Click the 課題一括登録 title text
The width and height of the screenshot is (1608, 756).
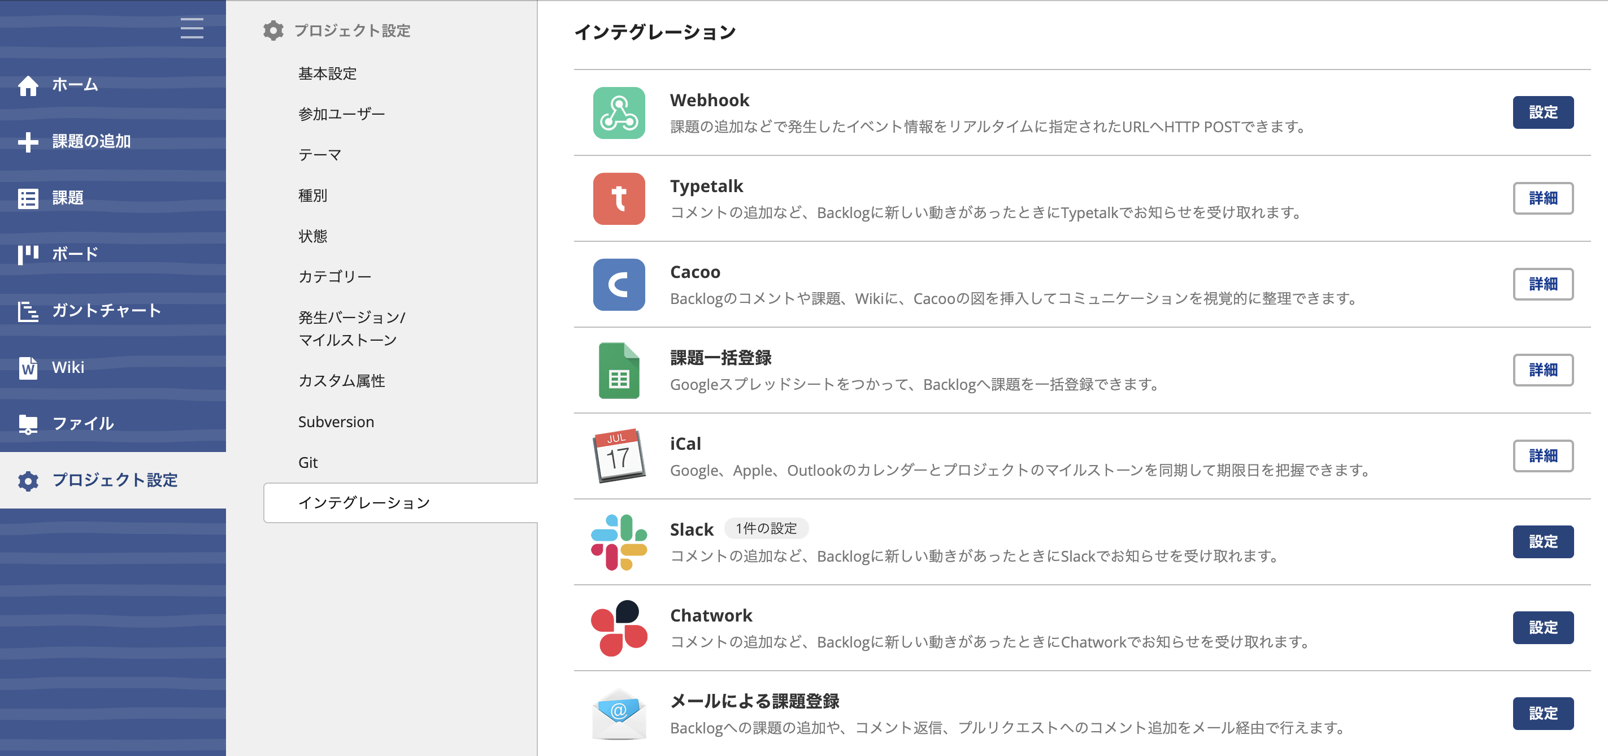pyautogui.click(x=721, y=358)
